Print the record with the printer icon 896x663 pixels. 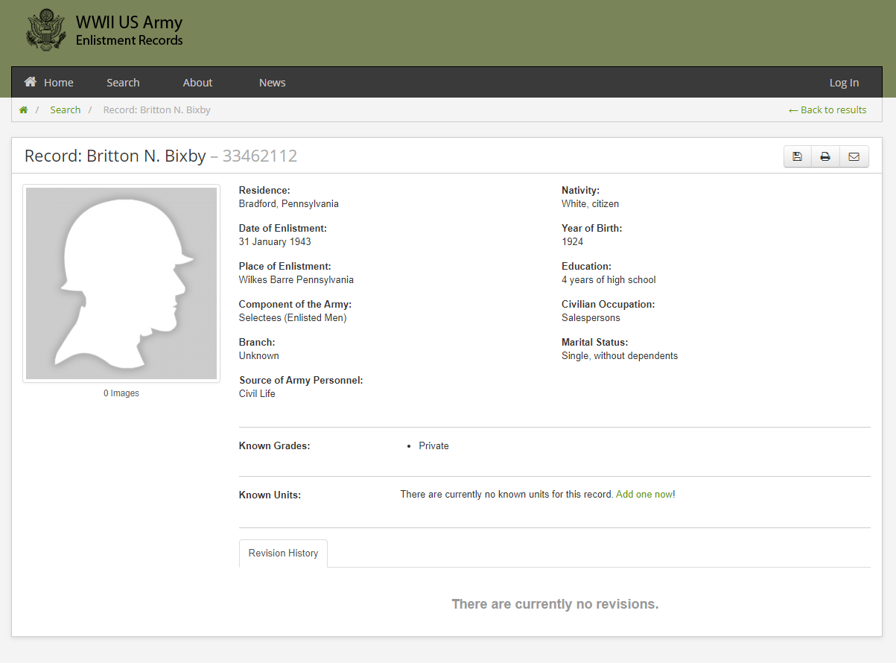tap(825, 156)
